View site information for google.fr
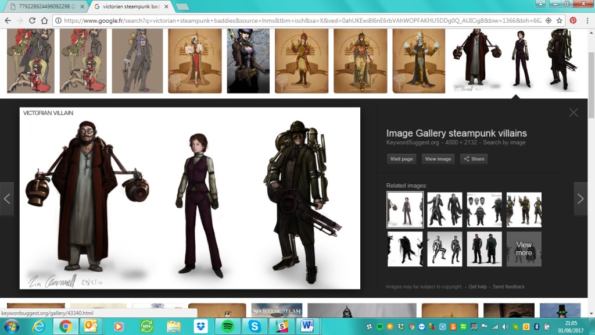Image resolution: width=595 pixels, height=335 pixels. [58, 20]
